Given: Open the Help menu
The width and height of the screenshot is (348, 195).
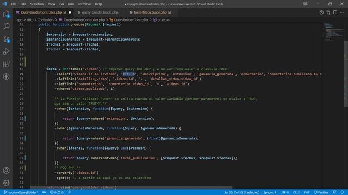Looking at the screenshot, I should click(x=98, y=4).
